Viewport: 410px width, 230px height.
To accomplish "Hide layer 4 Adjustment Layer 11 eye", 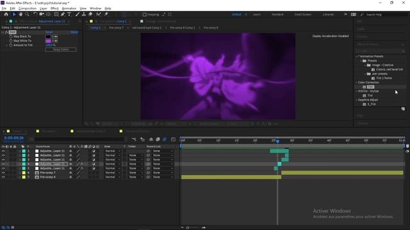I will click(x=3, y=164).
